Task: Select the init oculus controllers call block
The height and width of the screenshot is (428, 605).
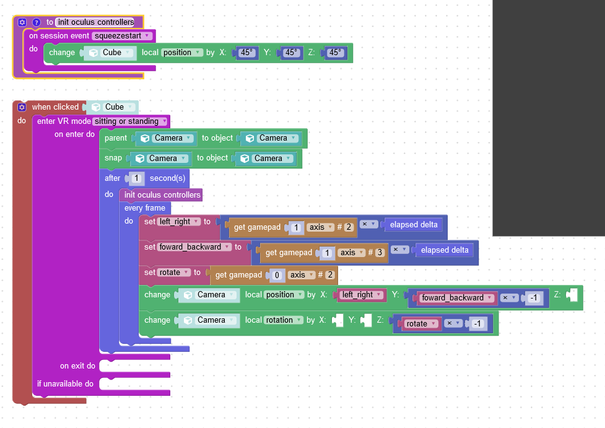Action: (162, 195)
